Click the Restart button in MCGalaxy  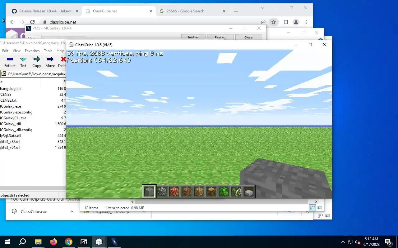click(220, 37)
